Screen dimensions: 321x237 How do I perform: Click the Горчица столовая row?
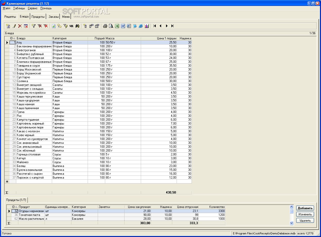[98, 154]
